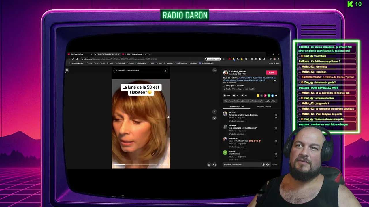Open more share options with the arrow icon

276,95
